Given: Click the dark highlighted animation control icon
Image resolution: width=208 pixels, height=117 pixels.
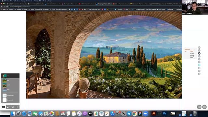Looking at the screenshot, I should click(x=199, y=53).
